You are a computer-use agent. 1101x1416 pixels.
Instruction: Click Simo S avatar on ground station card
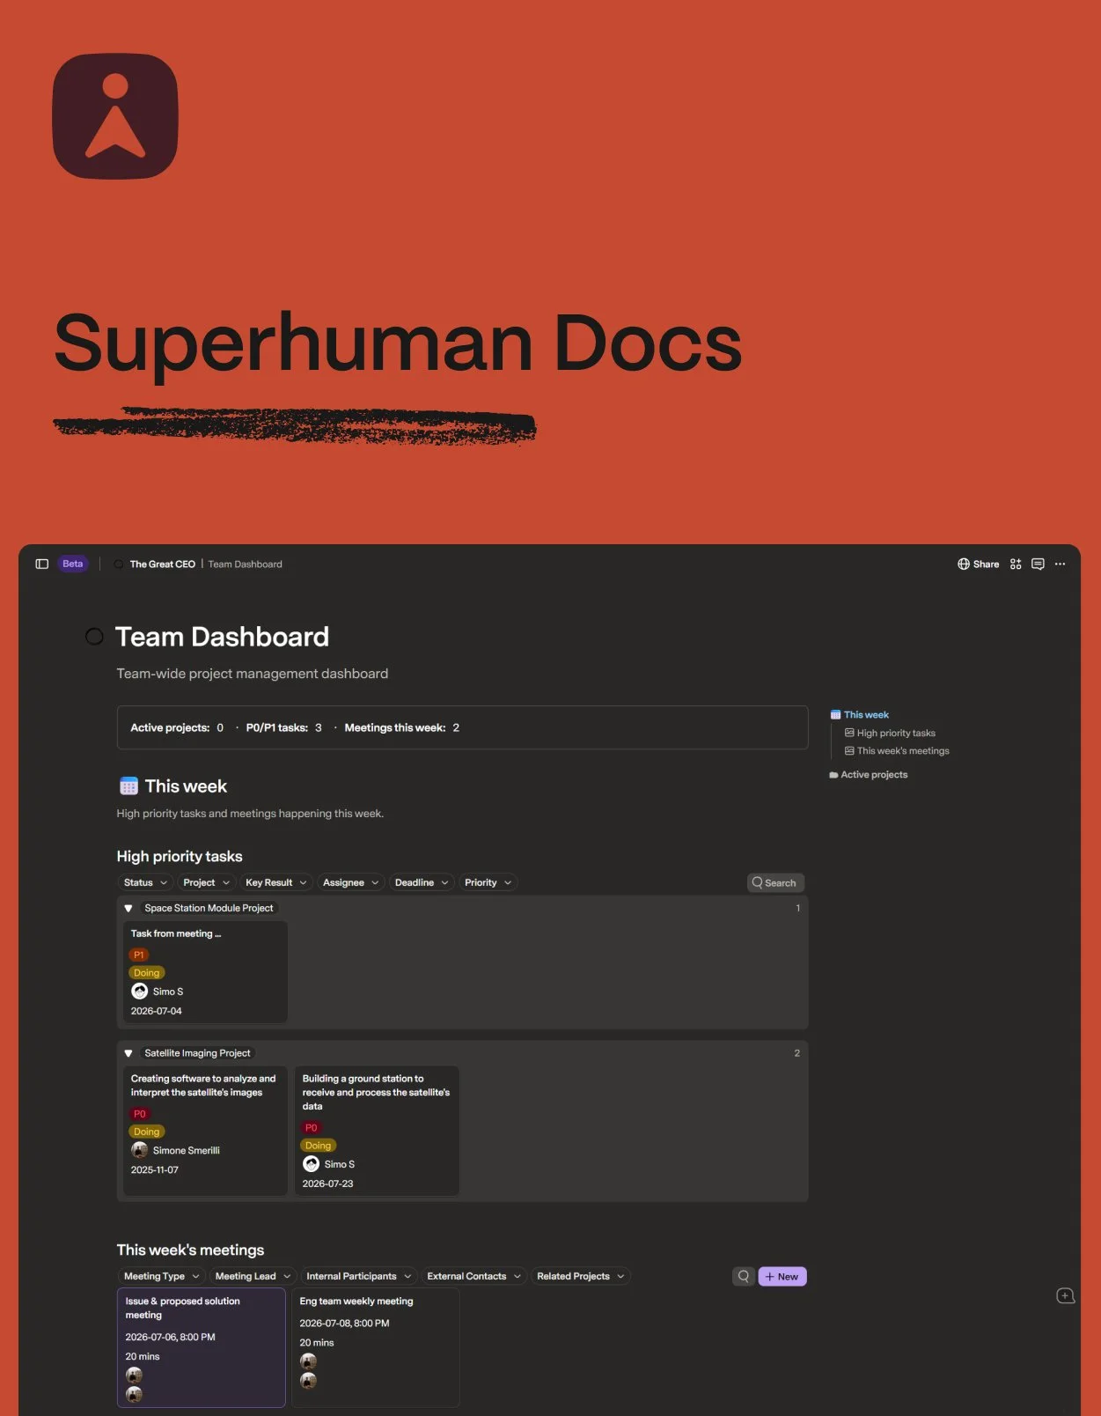tap(311, 1164)
